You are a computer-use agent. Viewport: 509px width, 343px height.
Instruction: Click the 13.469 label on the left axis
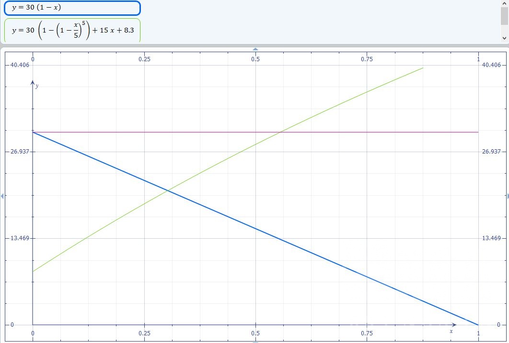(x=20, y=238)
